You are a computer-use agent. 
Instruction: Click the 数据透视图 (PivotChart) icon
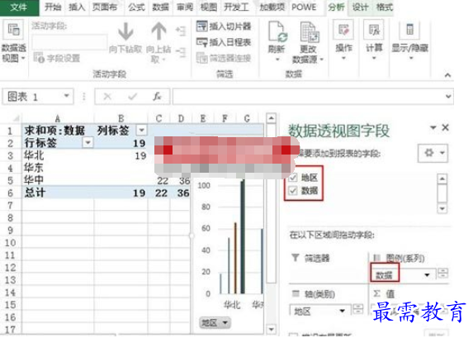pos(13,30)
